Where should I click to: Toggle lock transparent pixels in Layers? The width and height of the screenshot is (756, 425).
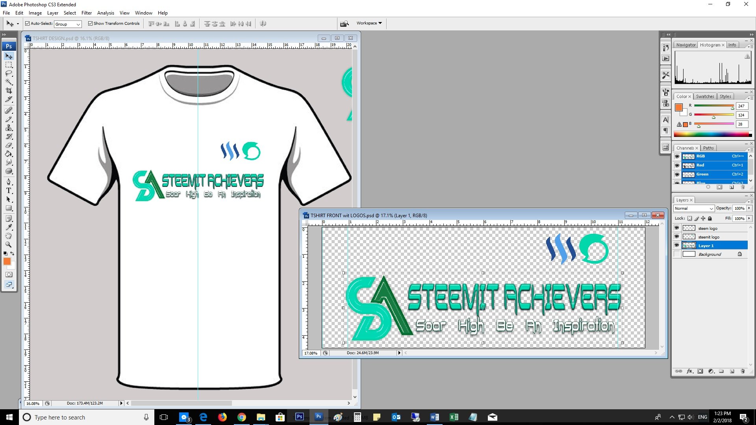[689, 218]
